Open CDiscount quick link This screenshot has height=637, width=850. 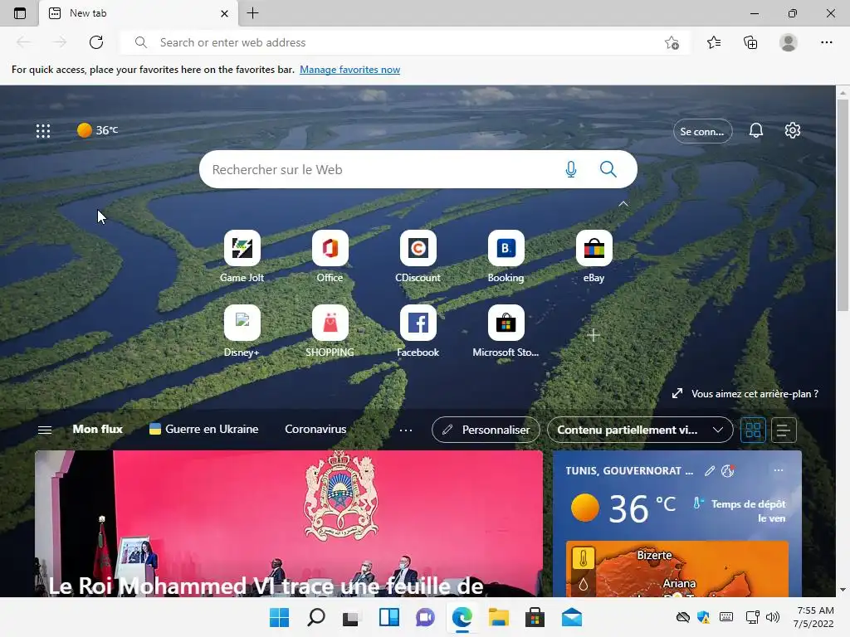tap(418, 257)
